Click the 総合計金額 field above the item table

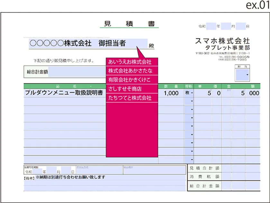pyautogui.click(x=77, y=72)
